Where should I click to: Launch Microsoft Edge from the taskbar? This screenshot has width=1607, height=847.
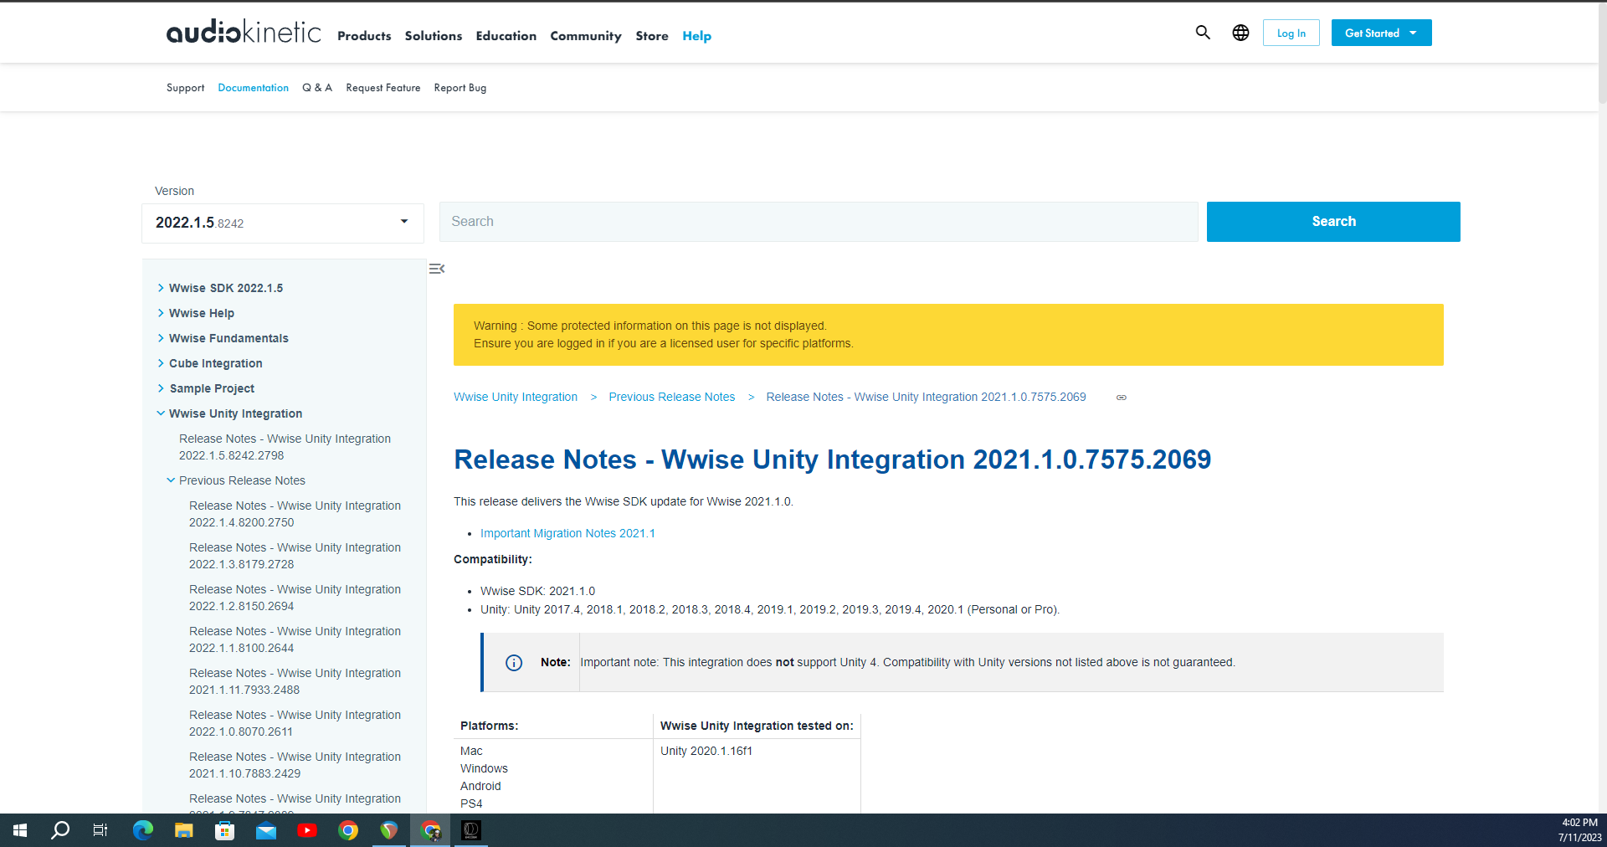143,830
